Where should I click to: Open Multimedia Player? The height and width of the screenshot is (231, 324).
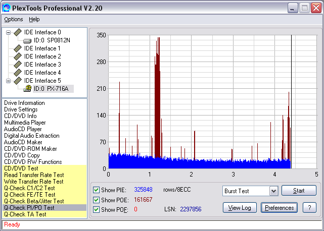click(x=25, y=123)
